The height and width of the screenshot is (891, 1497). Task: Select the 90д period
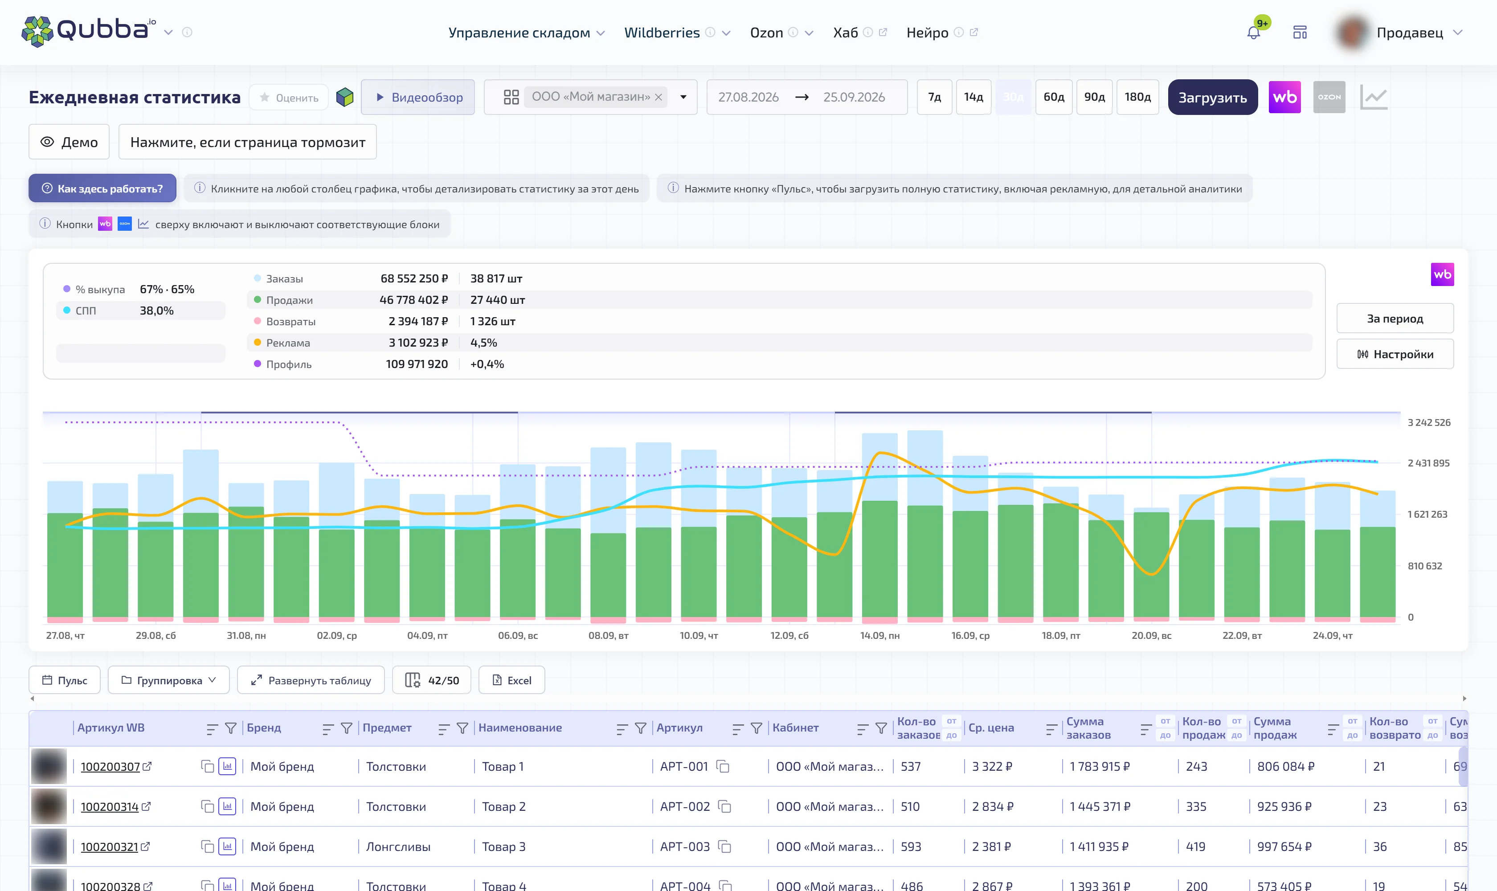(1094, 97)
